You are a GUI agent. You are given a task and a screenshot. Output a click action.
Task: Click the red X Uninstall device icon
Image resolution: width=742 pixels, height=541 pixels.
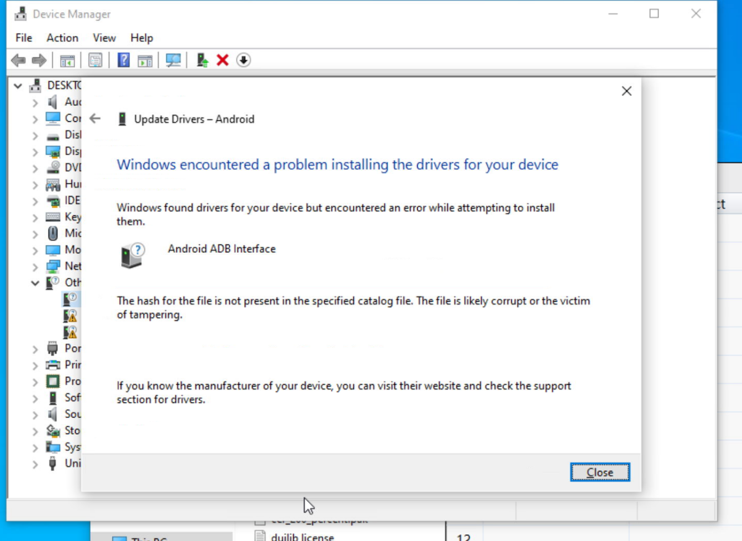pyautogui.click(x=222, y=60)
